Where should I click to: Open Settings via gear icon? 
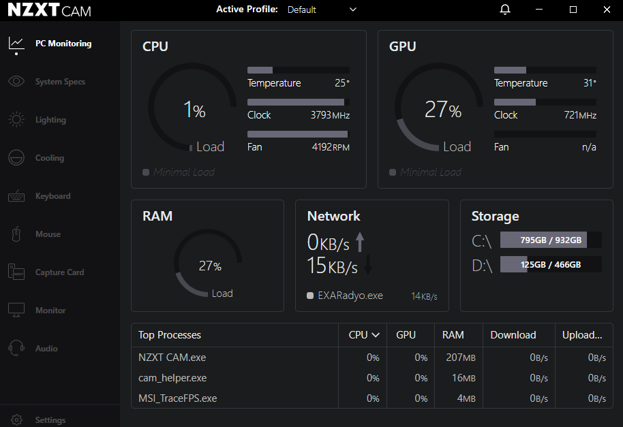click(18, 420)
